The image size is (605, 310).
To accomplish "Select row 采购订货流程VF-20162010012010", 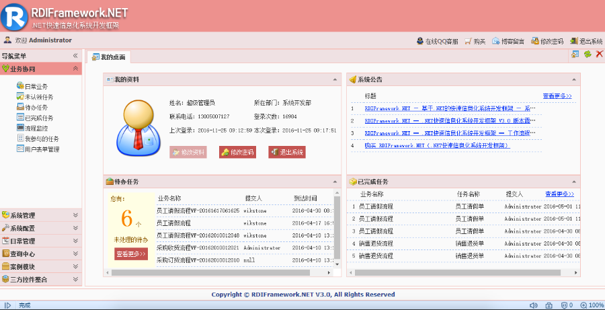I will point(244,260).
